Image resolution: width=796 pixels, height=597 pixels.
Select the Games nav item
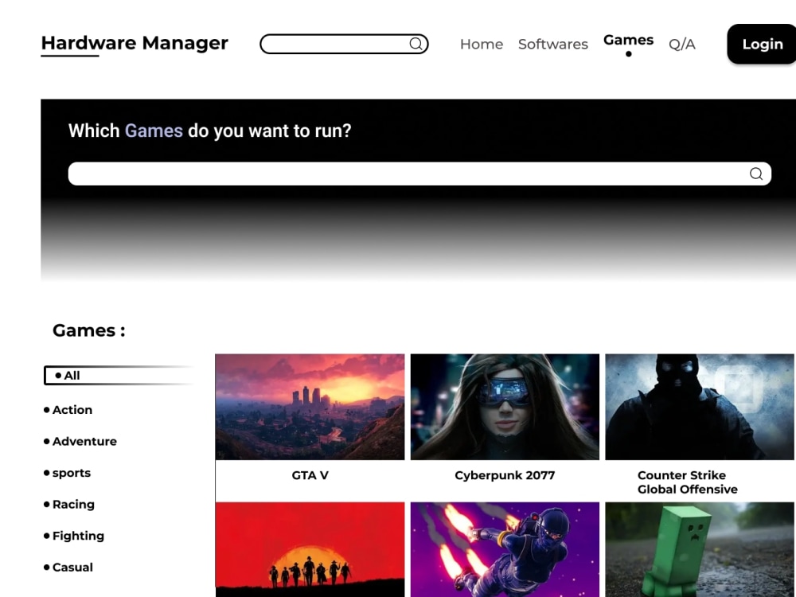pyautogui.click(x=628, y=40)
